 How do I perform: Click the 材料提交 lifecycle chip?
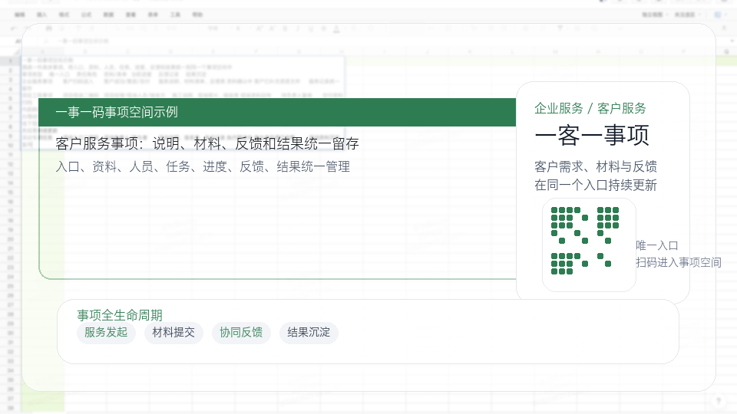point(174,333)
